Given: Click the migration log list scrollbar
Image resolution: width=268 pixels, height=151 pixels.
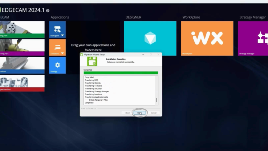Looking at the screenshot, I should pos(156,100).
